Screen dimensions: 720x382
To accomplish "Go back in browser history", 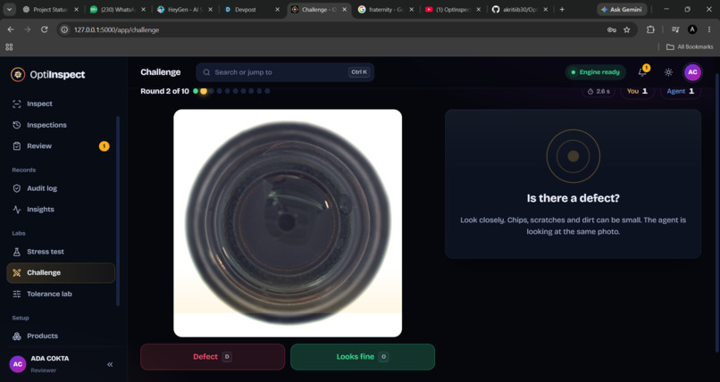I will coord(11,29).
